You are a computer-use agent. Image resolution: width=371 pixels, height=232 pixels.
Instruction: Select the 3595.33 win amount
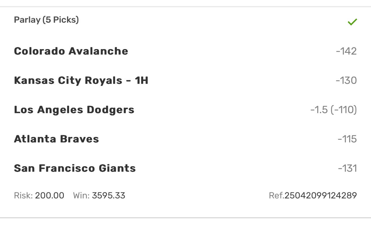108,196
